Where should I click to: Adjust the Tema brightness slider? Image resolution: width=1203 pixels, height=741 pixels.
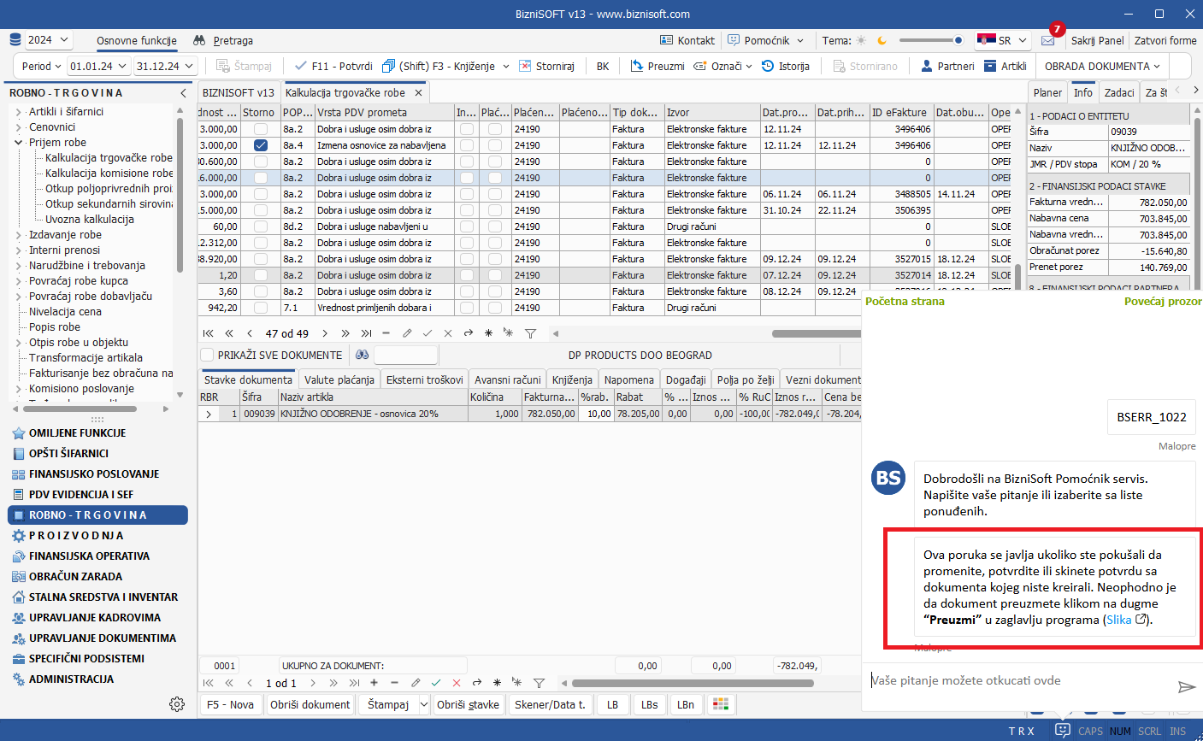click(x=958, y=40)
